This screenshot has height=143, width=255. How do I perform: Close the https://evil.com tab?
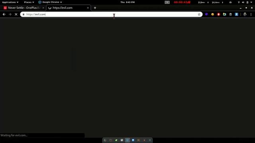click(x=88, y=8)
